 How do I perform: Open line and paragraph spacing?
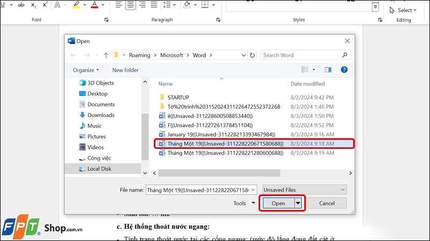pos(167,5)
